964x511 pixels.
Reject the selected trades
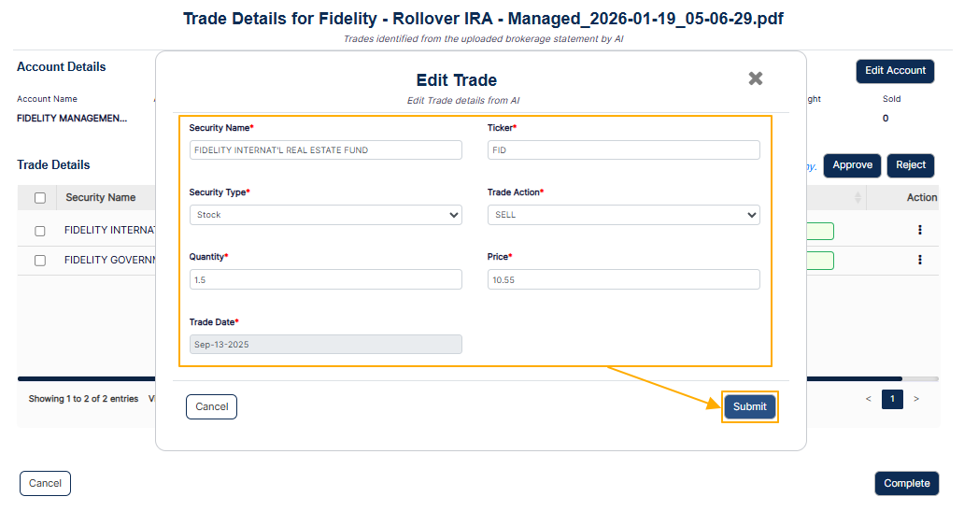pos(911,164)
